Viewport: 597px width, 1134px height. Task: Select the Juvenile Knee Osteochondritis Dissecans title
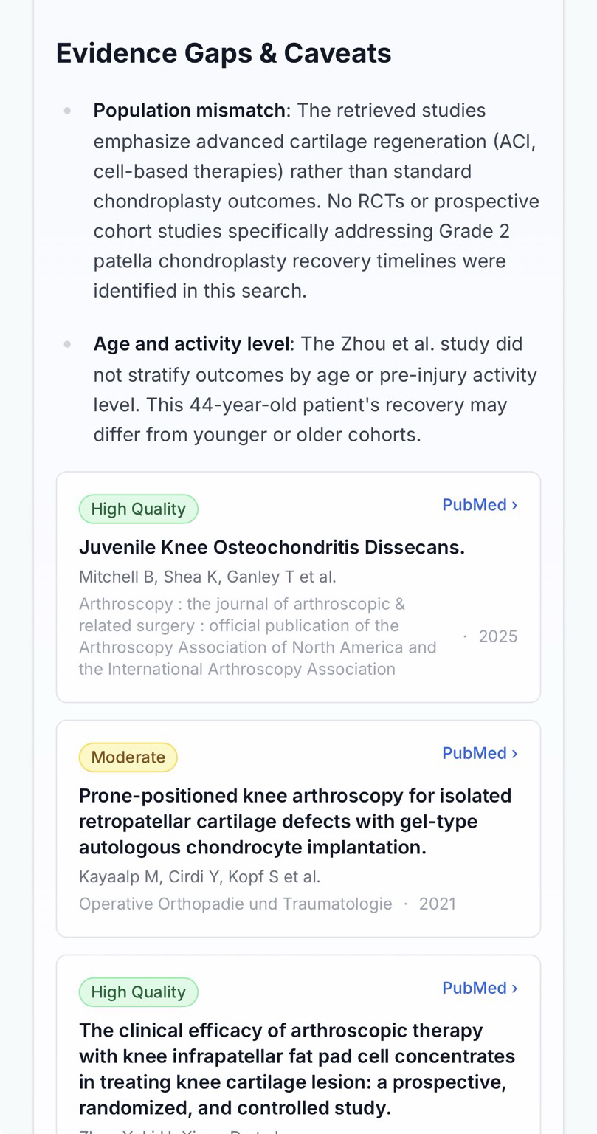272,547
